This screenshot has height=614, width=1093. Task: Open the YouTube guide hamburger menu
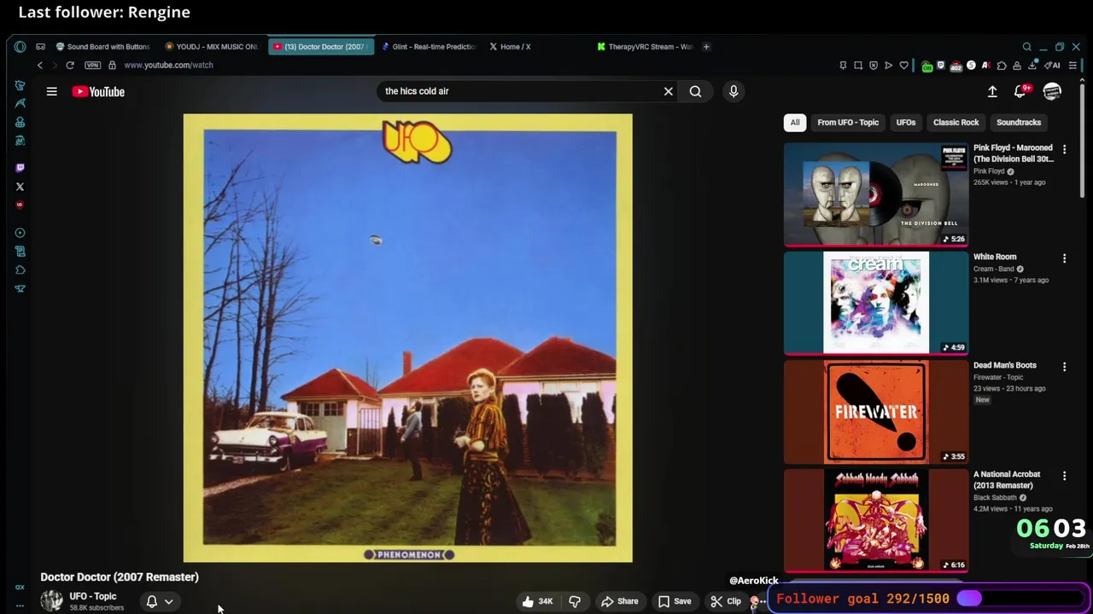tap(52, 91)
